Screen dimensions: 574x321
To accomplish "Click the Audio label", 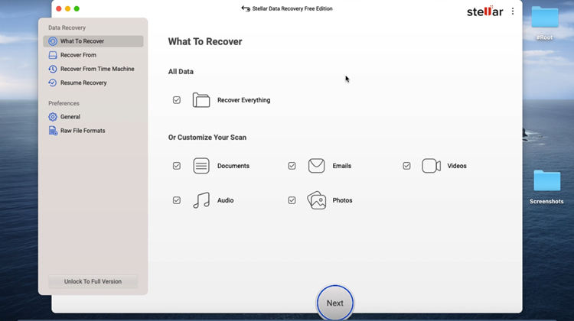I will pyautogui.click(x=226, y=200).
